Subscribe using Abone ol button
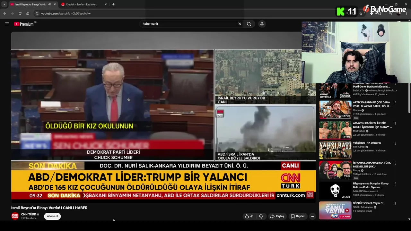 point(52,216)
